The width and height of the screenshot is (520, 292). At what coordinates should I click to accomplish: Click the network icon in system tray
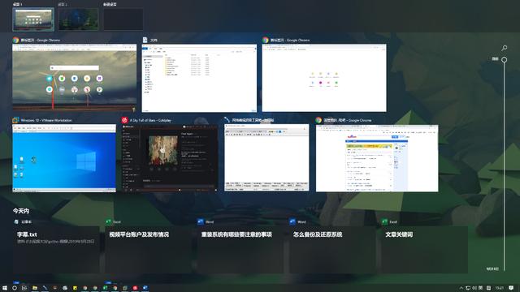(468, 288)
